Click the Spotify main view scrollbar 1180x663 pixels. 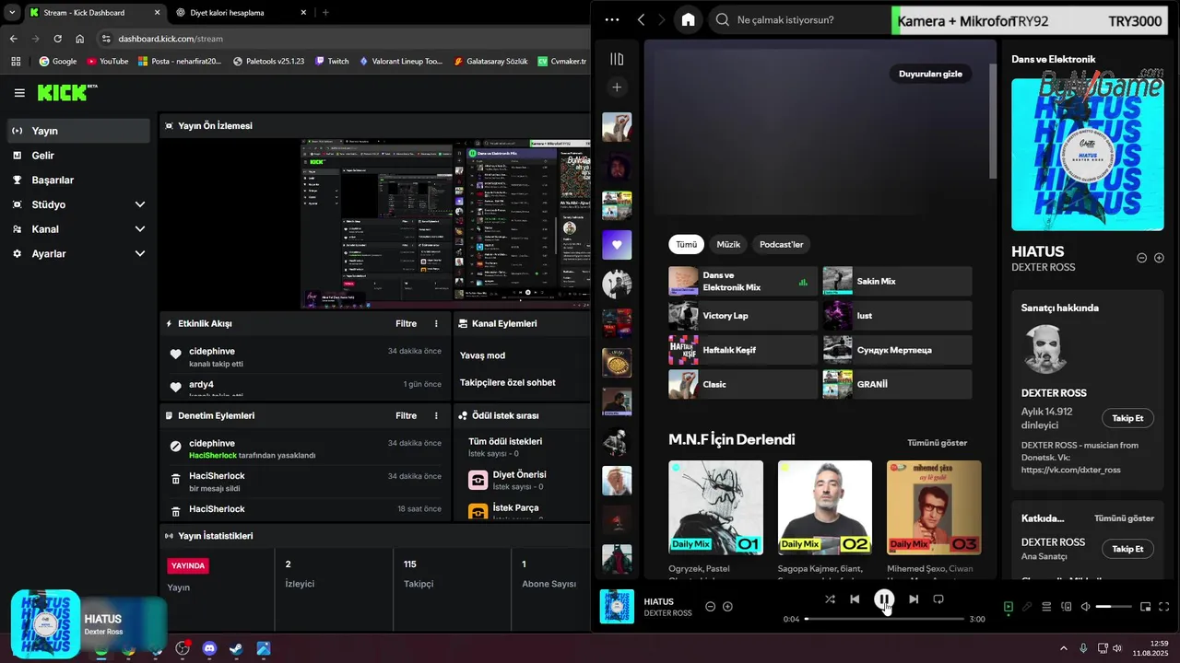click(993, 122)
